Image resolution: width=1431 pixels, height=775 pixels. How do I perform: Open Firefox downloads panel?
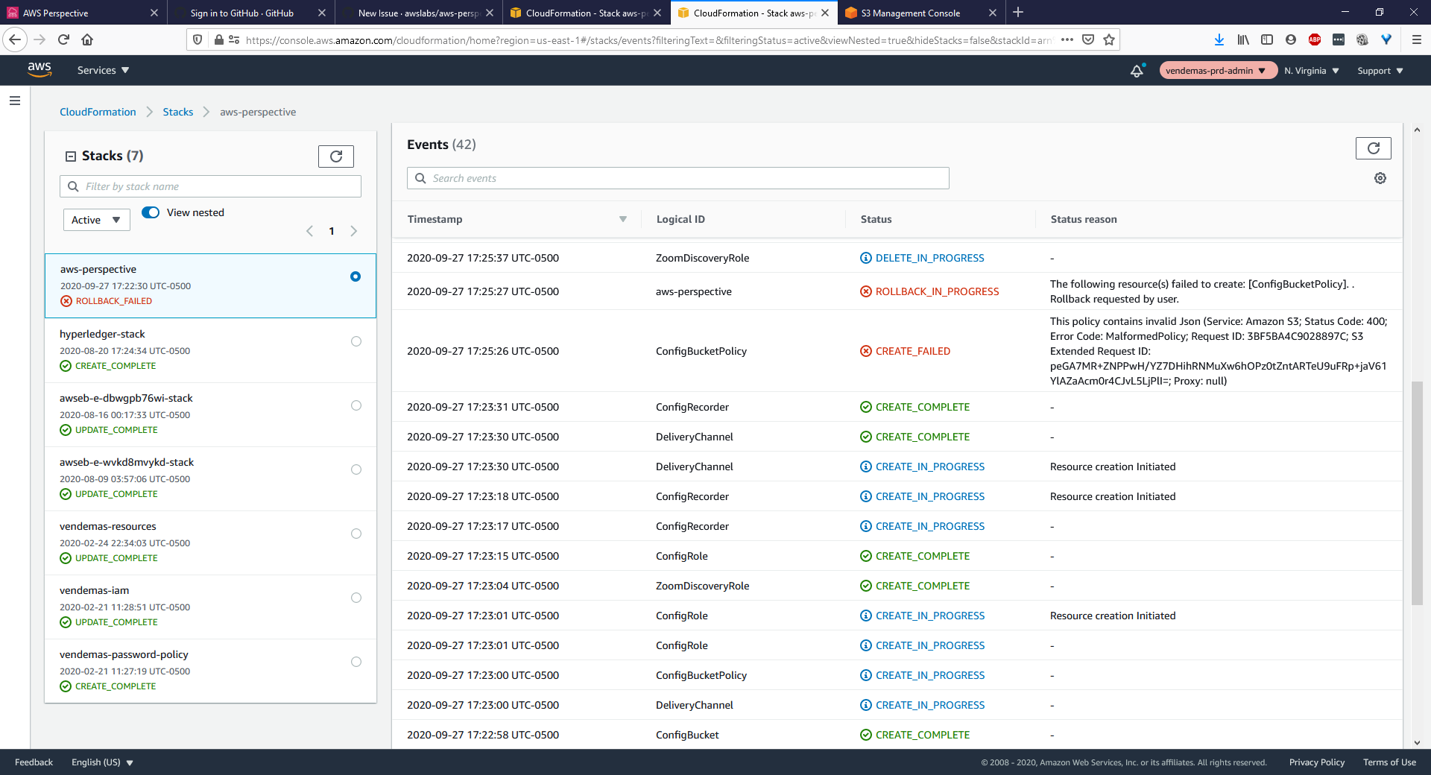pyautogui.click(x=1219, y=39)
